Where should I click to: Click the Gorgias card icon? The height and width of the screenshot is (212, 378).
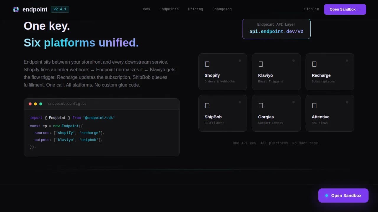coord(261,105)
